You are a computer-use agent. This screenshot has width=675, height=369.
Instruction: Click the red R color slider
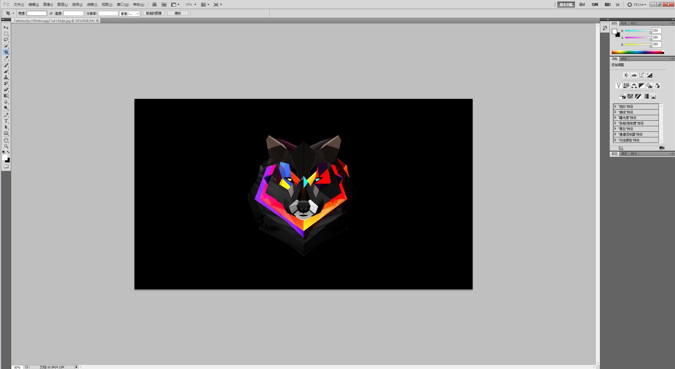coord(637,31)
